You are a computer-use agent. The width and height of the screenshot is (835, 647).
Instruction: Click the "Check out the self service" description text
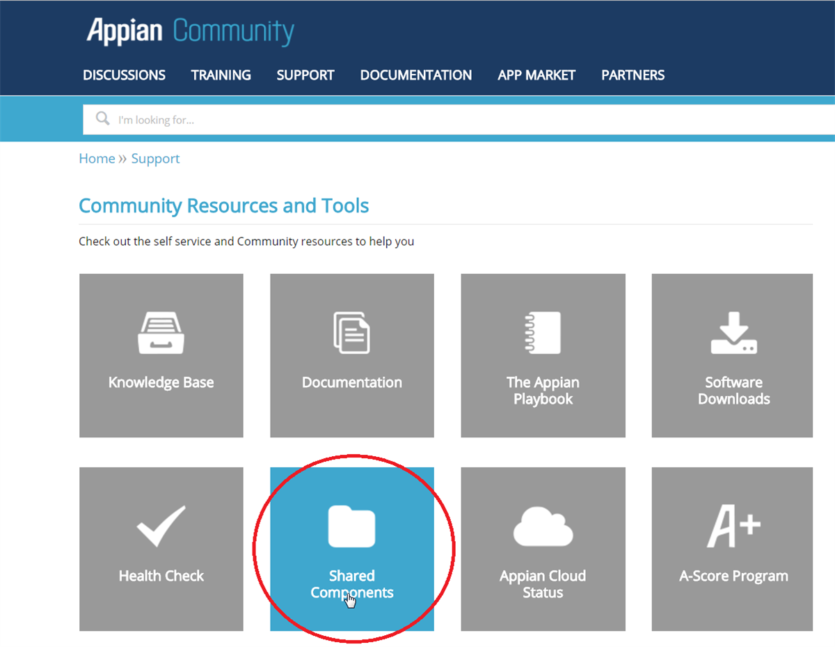(246, 242)
